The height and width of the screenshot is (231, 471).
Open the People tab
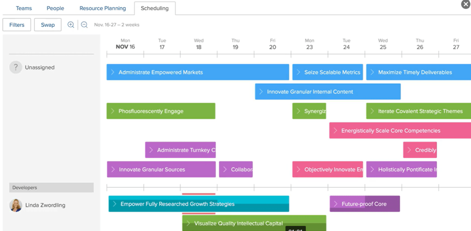point(55,8)
